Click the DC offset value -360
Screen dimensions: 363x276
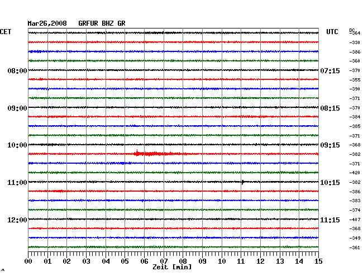coord(355,61)
